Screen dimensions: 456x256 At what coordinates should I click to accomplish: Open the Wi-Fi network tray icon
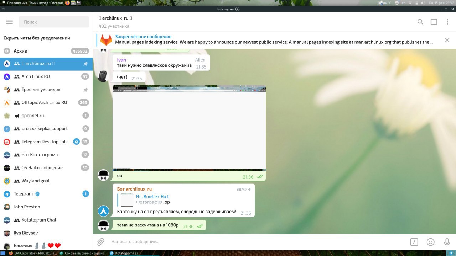tap(411, 3)
